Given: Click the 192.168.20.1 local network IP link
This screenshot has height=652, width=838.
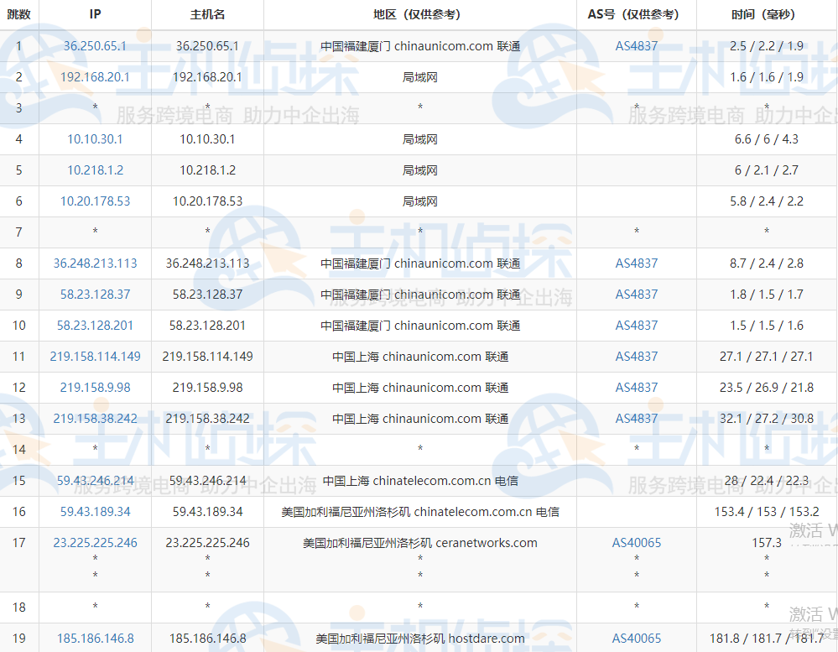Looking at the screenshot, I should coord(95,77).
